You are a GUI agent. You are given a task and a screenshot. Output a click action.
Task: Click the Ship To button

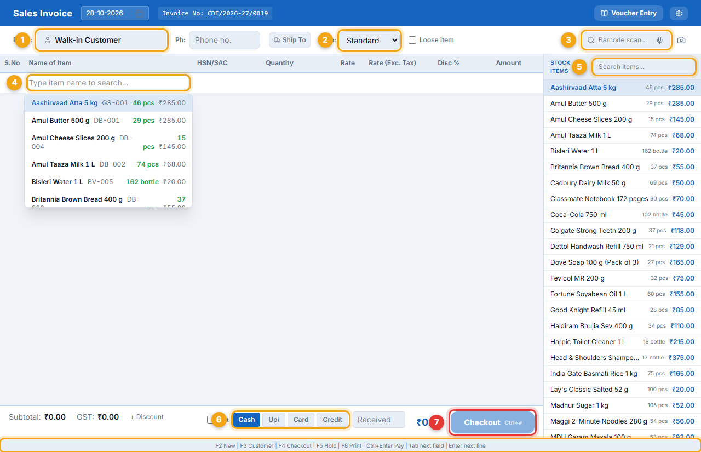(x=290, y=40)
